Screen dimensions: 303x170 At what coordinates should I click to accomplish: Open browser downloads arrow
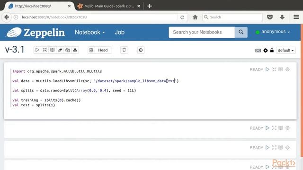(282, 17)
